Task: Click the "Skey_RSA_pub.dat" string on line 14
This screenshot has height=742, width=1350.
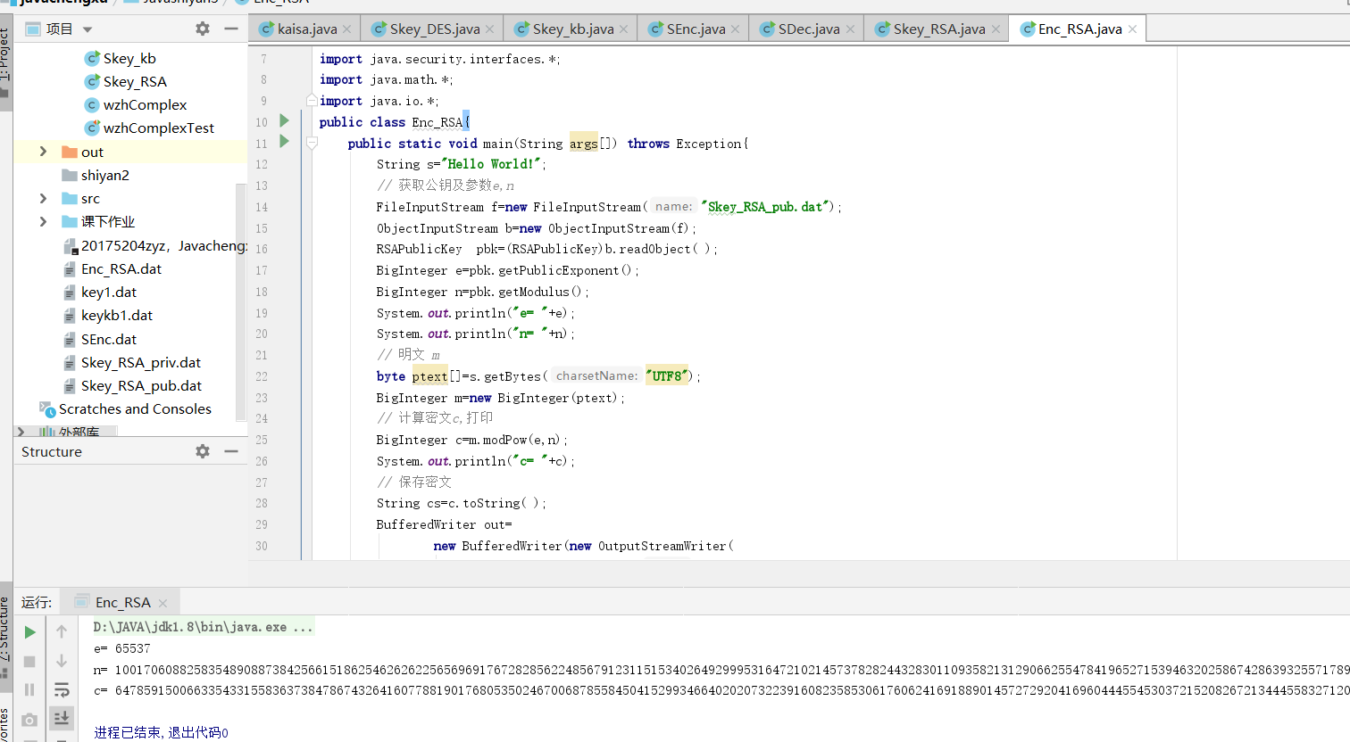Action: [x=765, y=206]
